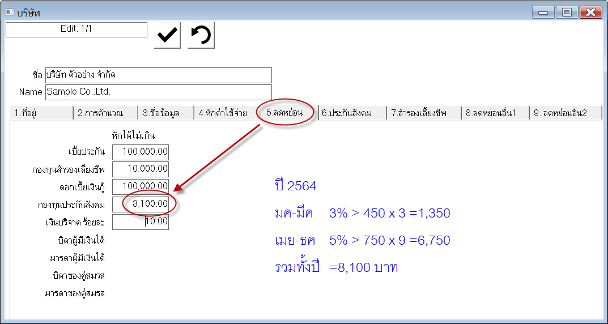Undo changes with the circular arrow icon
The image size is (608, 324).
[x=201, y=35]
